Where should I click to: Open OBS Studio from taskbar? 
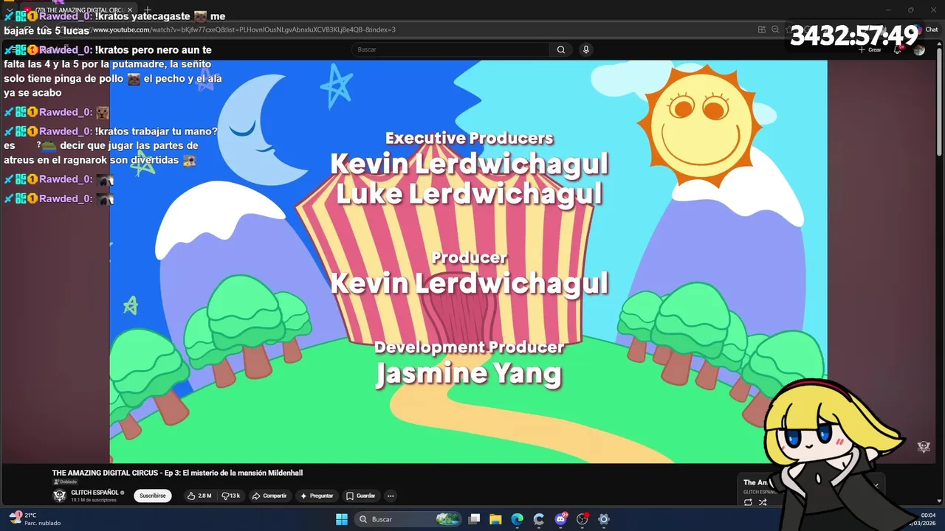click(x=582, y=519)
